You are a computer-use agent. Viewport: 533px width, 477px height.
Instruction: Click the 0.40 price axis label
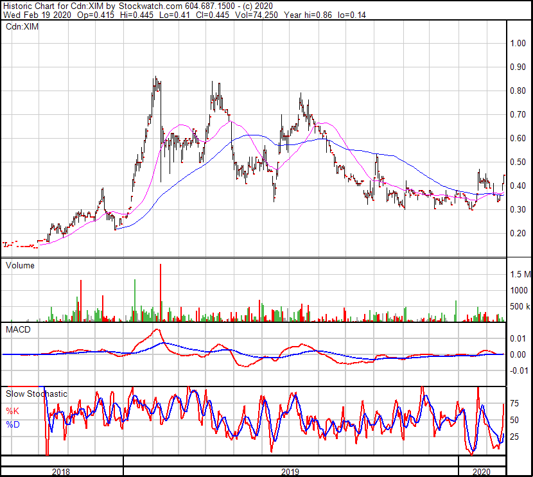518,186
